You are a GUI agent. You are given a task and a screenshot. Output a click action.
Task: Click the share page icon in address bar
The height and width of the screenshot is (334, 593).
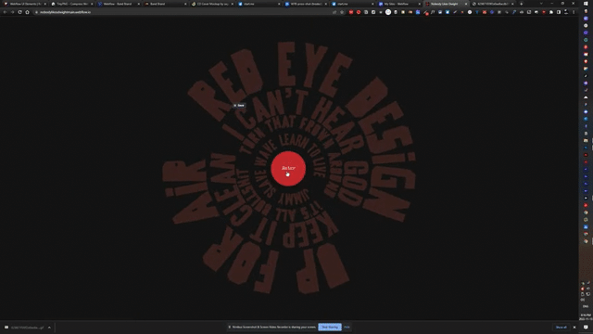[334, 12]
